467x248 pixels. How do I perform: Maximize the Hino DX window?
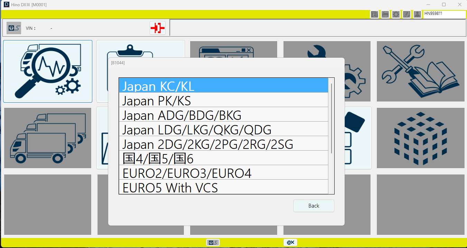[x=444, y=4]
